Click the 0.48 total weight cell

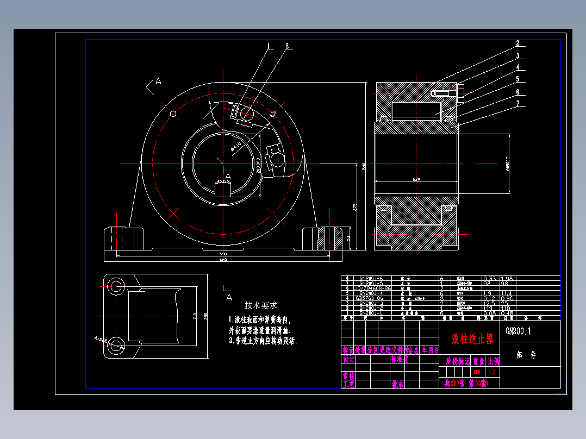(507, 313)
